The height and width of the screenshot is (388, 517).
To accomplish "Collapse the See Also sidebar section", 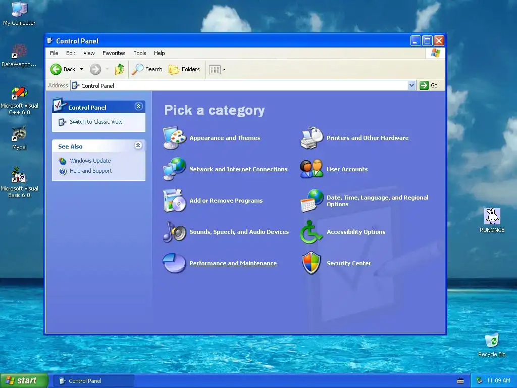I will pyautogui.click(x=138, y=145).
